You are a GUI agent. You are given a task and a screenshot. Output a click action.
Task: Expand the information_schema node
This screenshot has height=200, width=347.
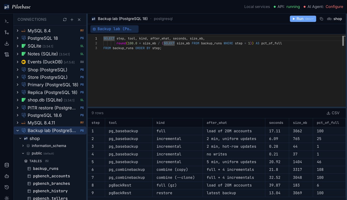tap(23, 146)
